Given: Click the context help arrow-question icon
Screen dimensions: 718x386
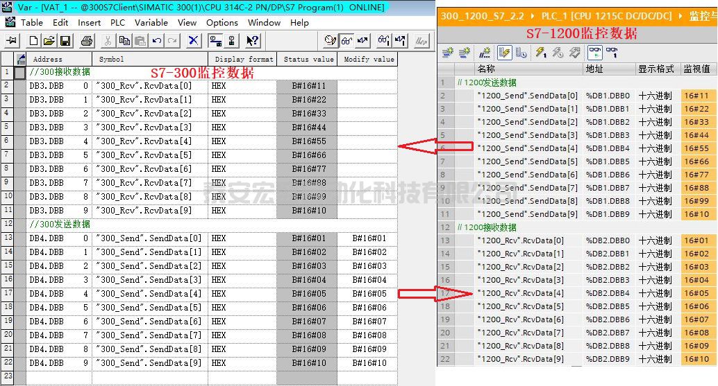Looking at the screenshot, I should (253, 41).
